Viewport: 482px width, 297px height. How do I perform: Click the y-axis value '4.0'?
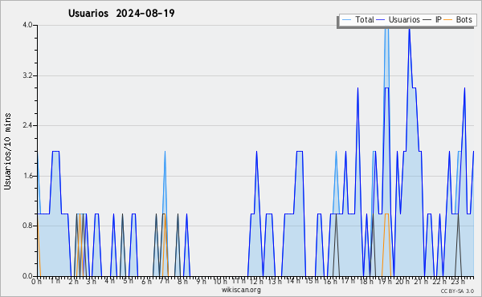click(27, 25)
